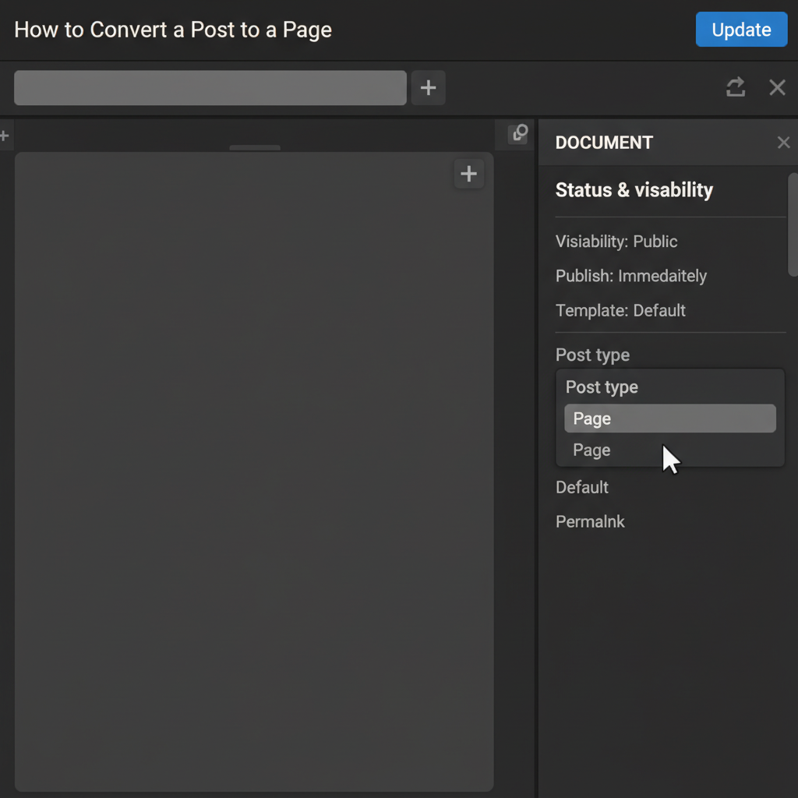Click the small plus icon at the left edge
798x798 pixels.
tap(4, 136)
